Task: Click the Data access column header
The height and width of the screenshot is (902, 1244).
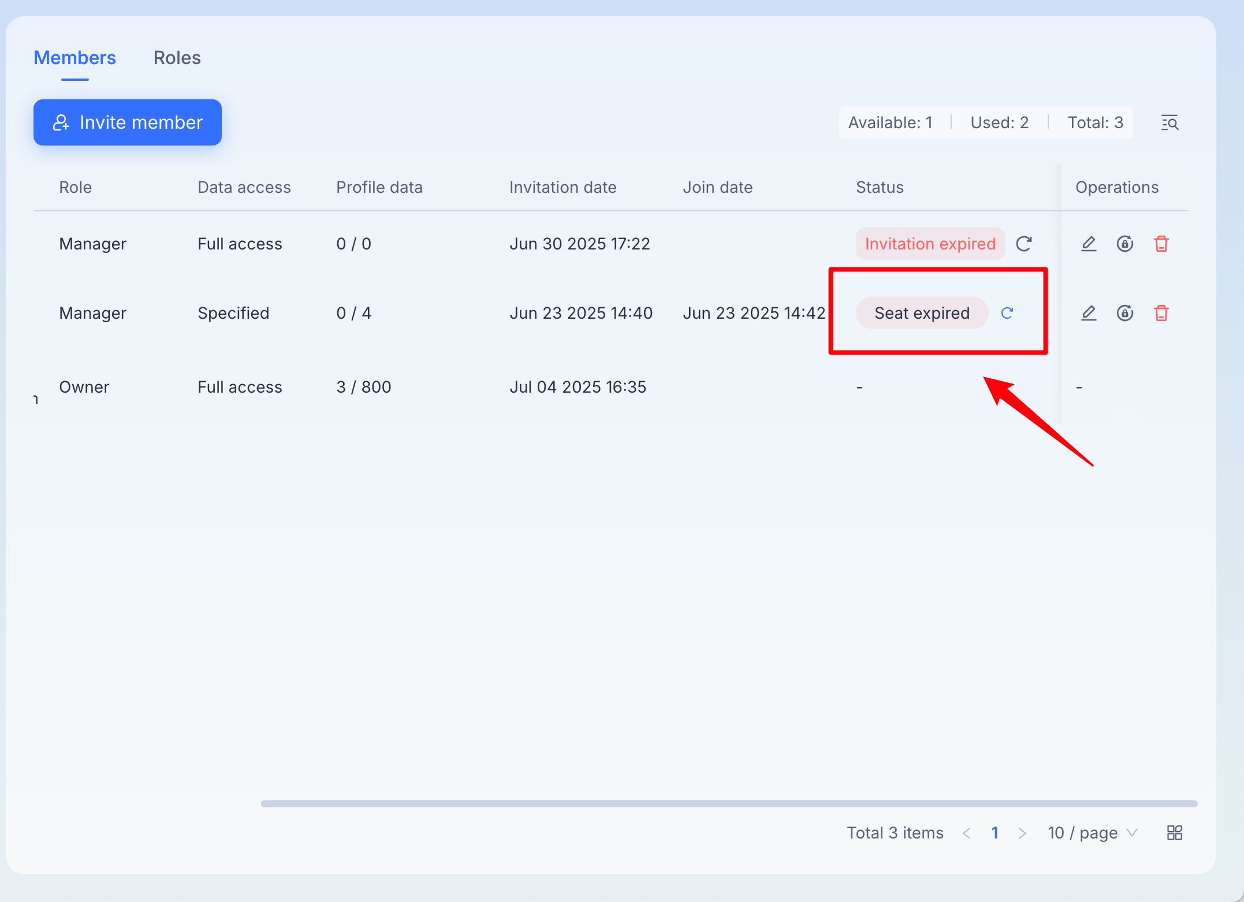Action: [244, 187]
